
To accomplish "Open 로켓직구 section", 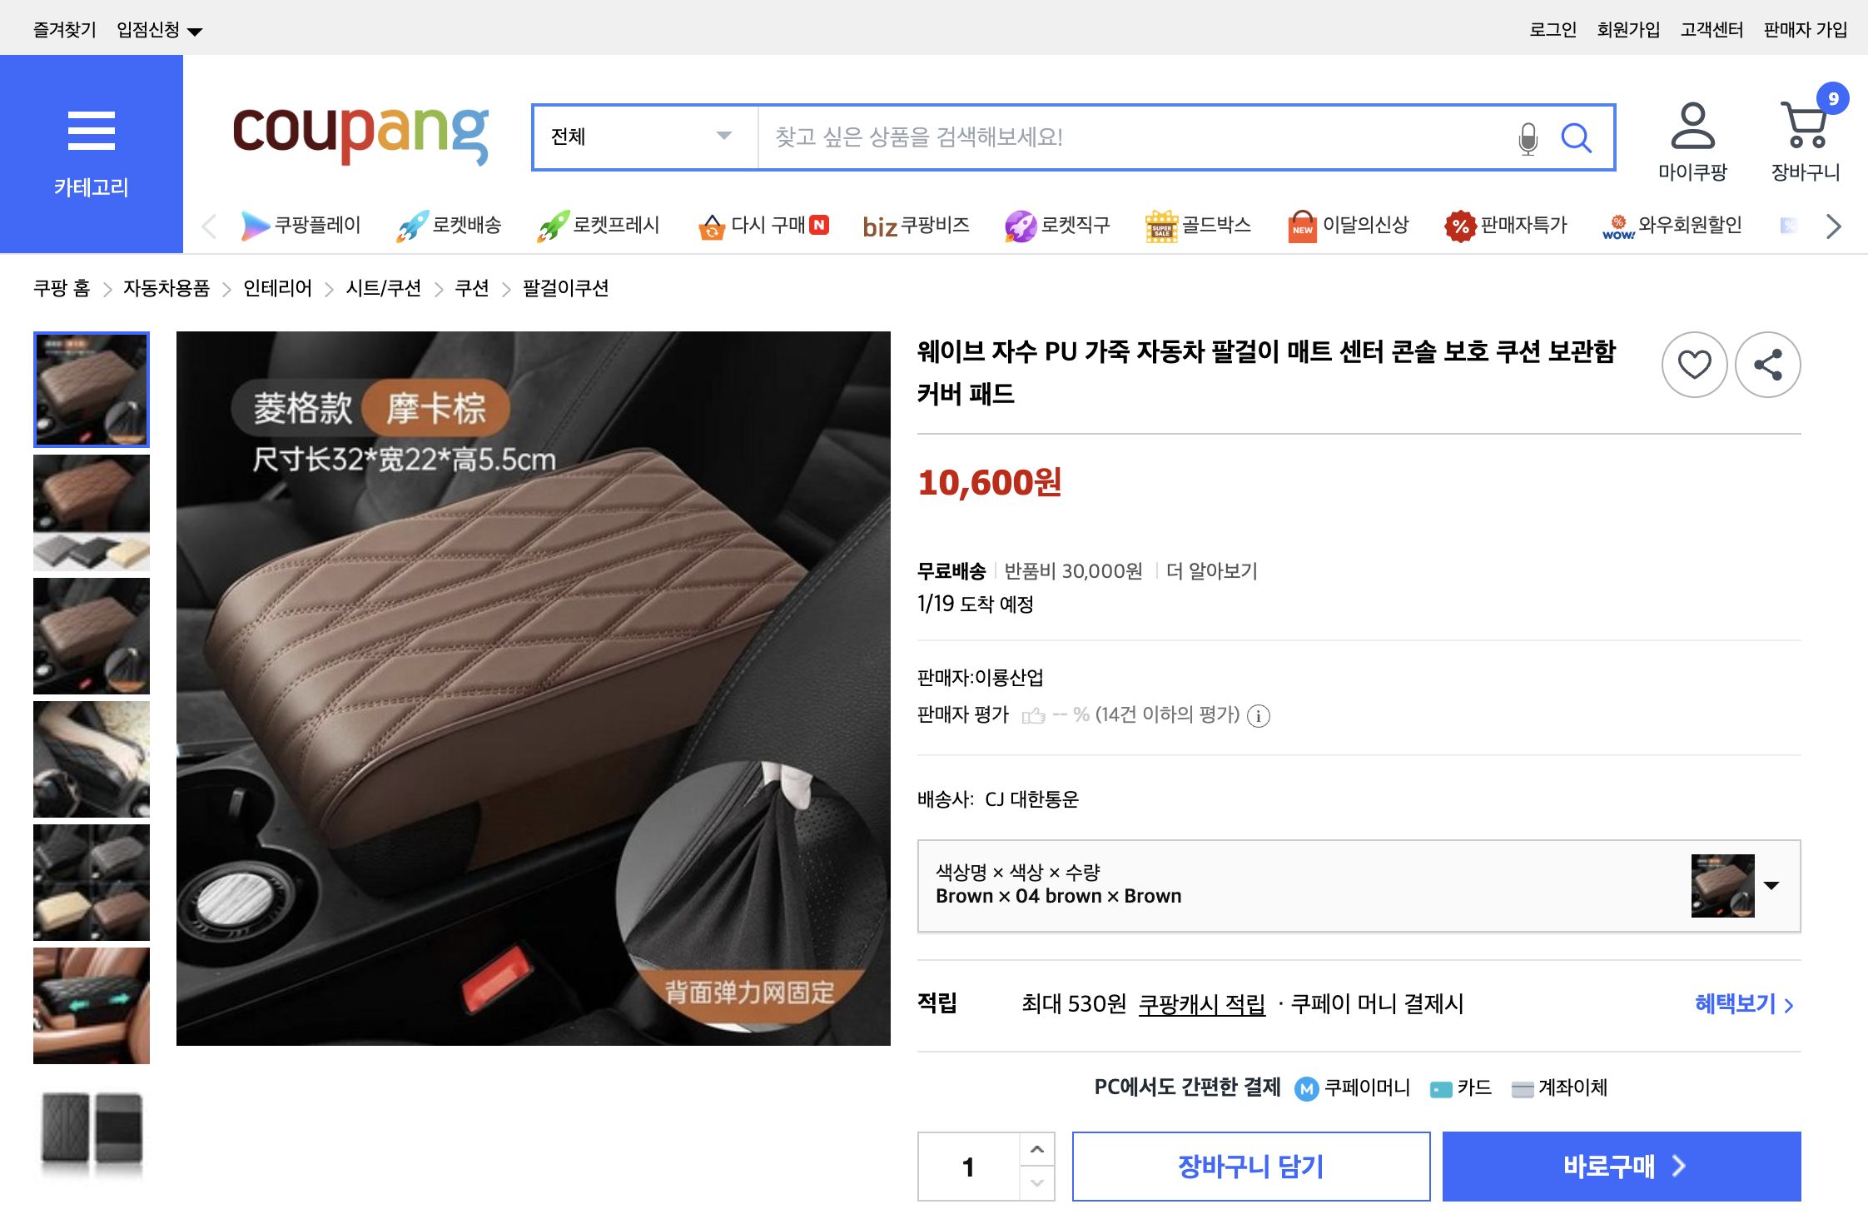I will tap(1059, 224).
